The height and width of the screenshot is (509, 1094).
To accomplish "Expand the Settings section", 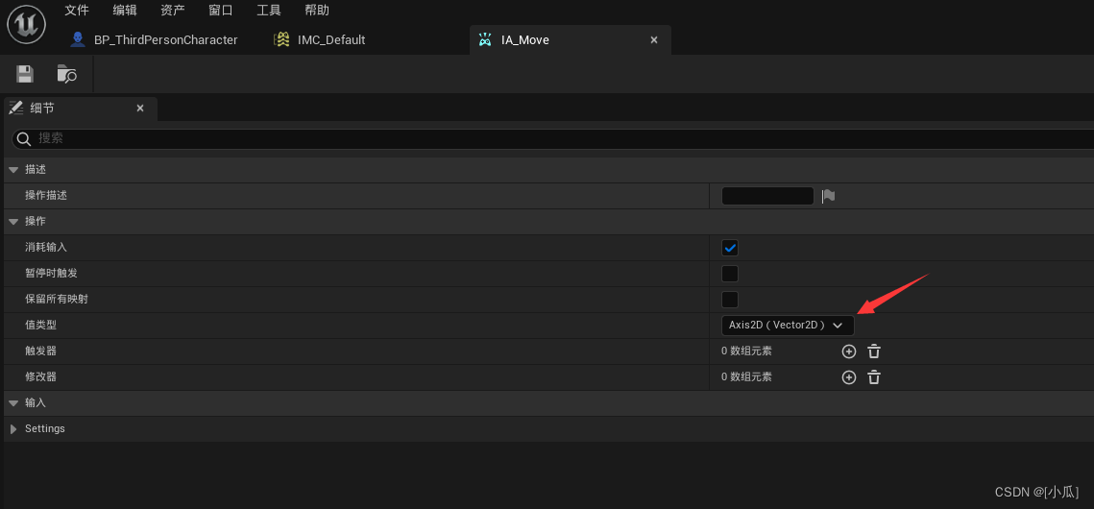I will point(13,429).
